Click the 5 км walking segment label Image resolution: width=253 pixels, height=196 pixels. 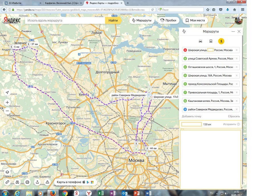click(x=15, y=47)
